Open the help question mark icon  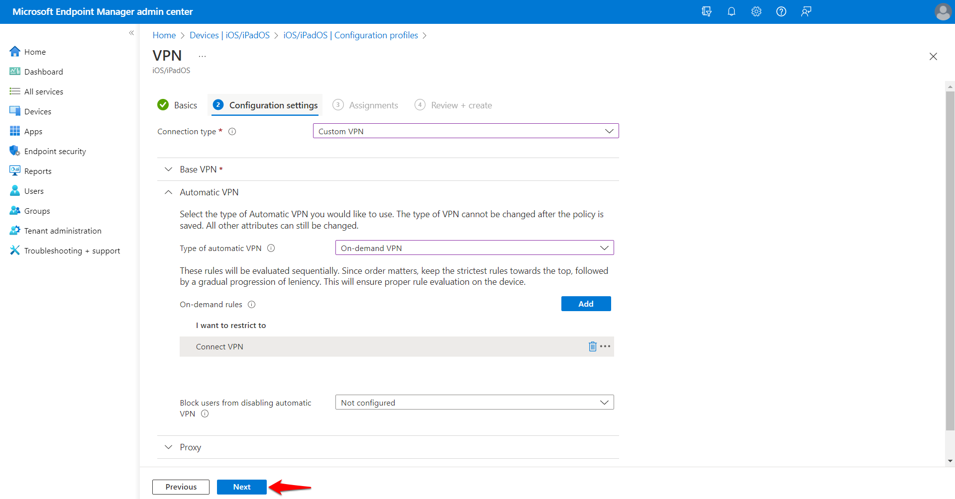781,11
